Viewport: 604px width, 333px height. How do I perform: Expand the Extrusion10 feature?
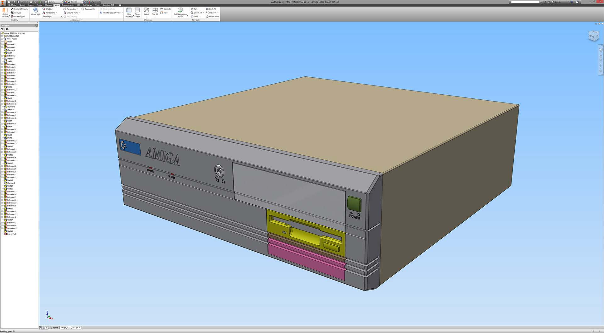tap(2, 81)
